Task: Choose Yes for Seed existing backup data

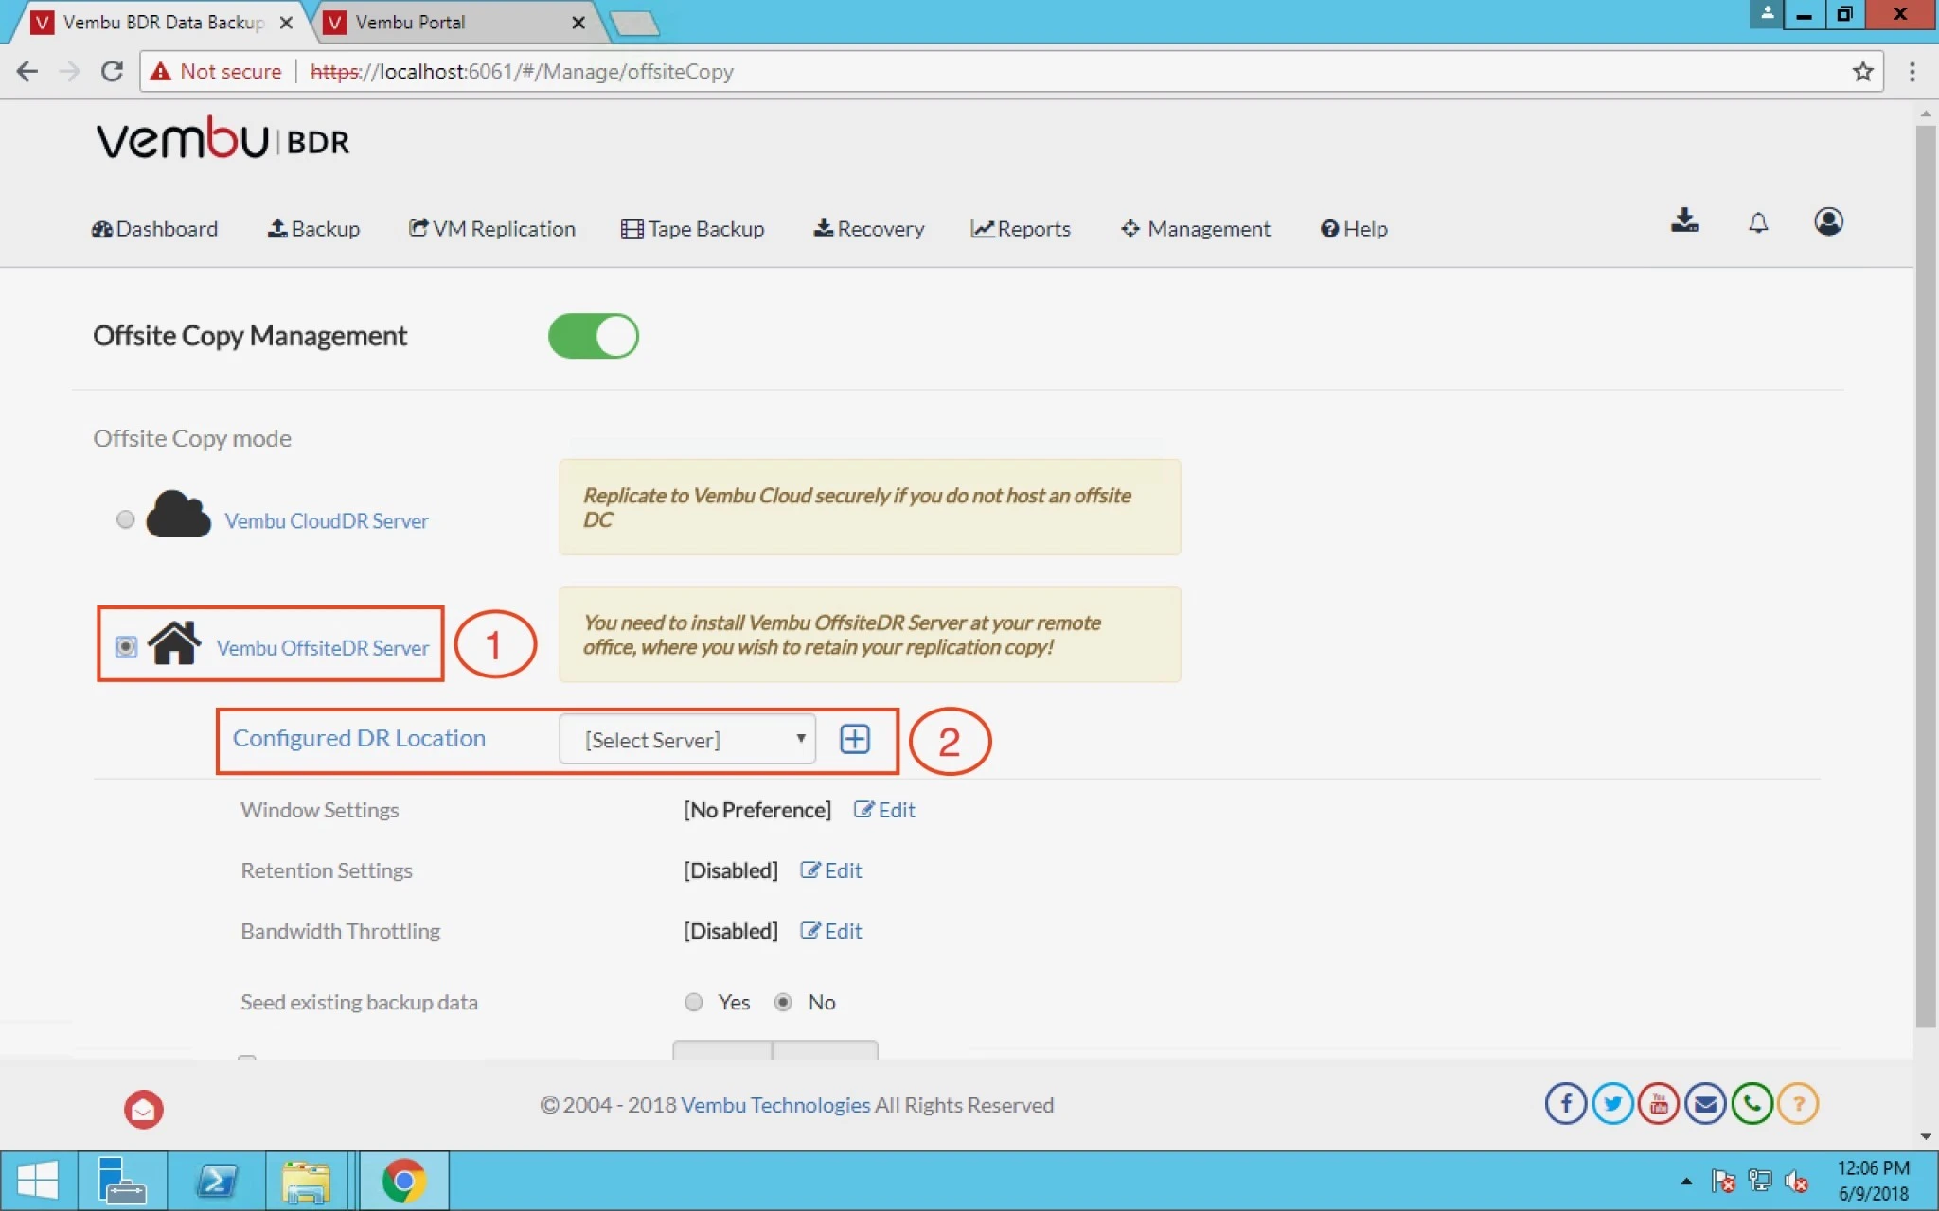Action: click(x=694, y=1002)
